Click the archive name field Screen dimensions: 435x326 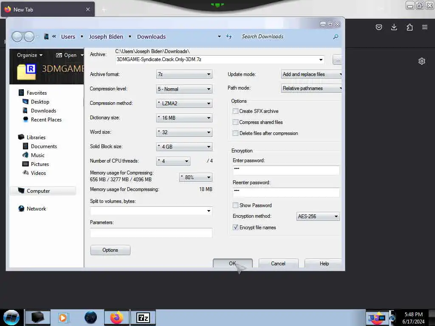coord(220,59)
